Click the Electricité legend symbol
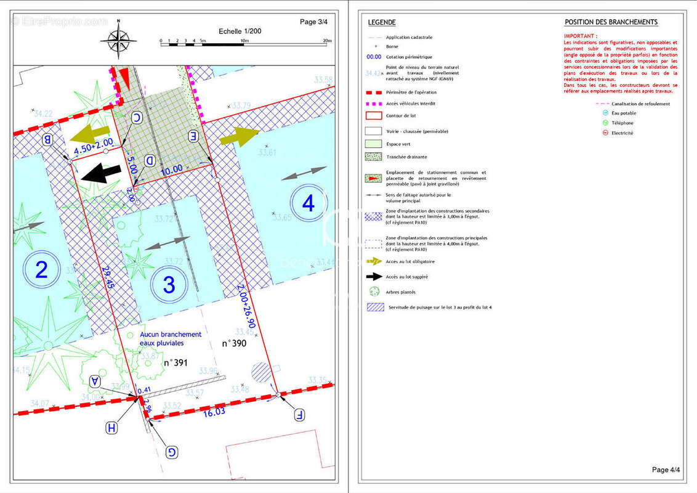The height and width of the screenshot is (493, 697). point(605,133)
